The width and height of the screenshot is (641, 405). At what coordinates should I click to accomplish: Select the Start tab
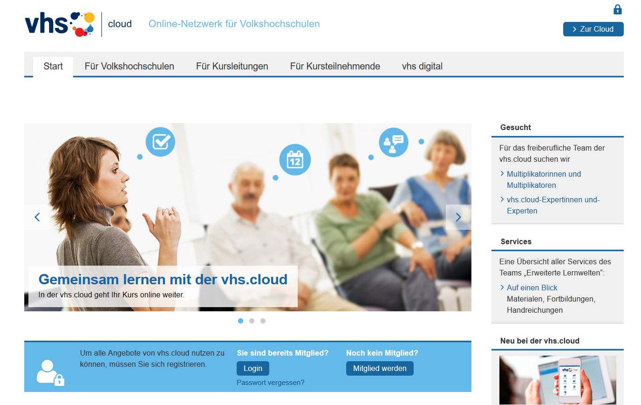pos(53,66)
